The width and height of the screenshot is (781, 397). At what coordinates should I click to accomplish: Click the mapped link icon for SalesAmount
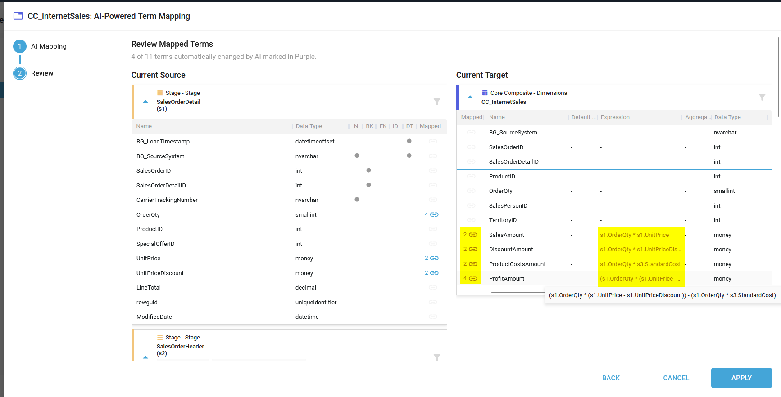pyautogui.click(x=472, y=235)
